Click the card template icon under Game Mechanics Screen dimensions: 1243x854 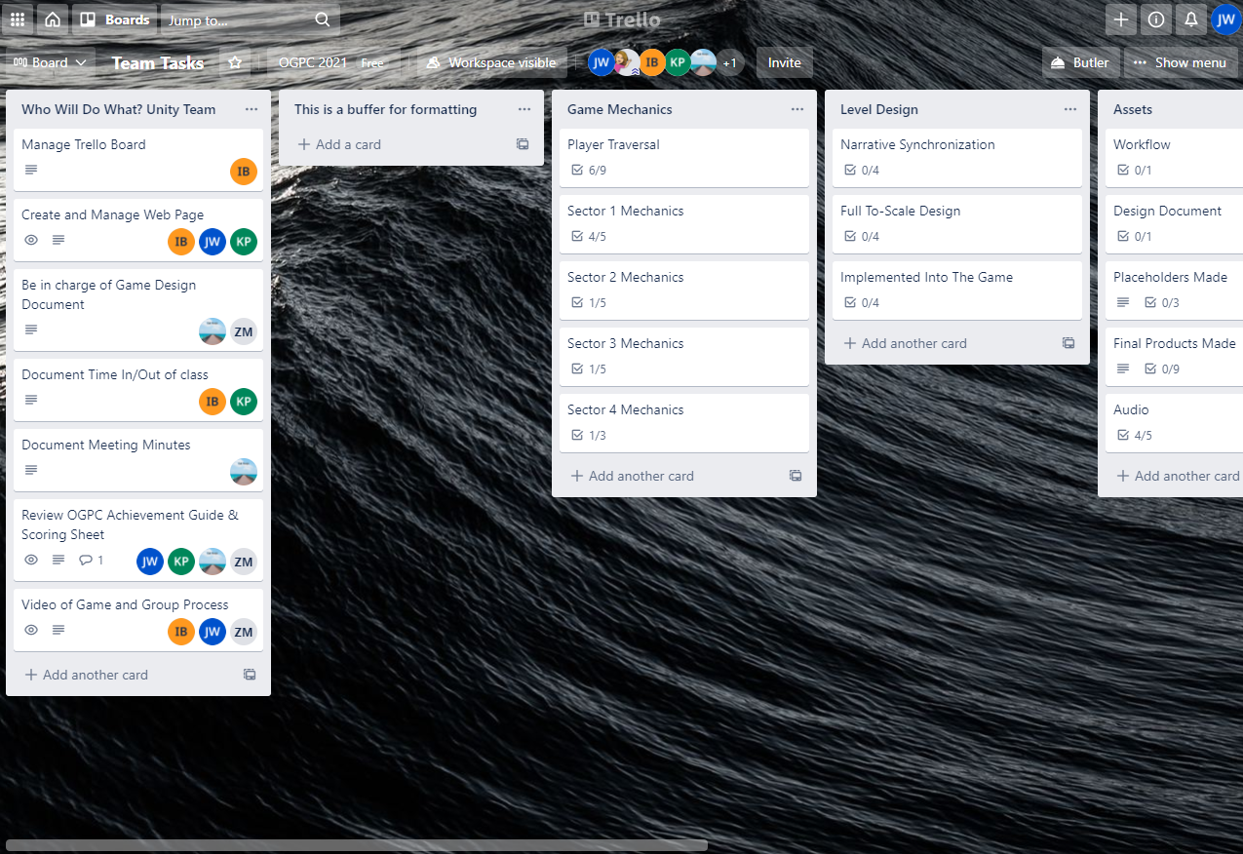coord(795,476)
